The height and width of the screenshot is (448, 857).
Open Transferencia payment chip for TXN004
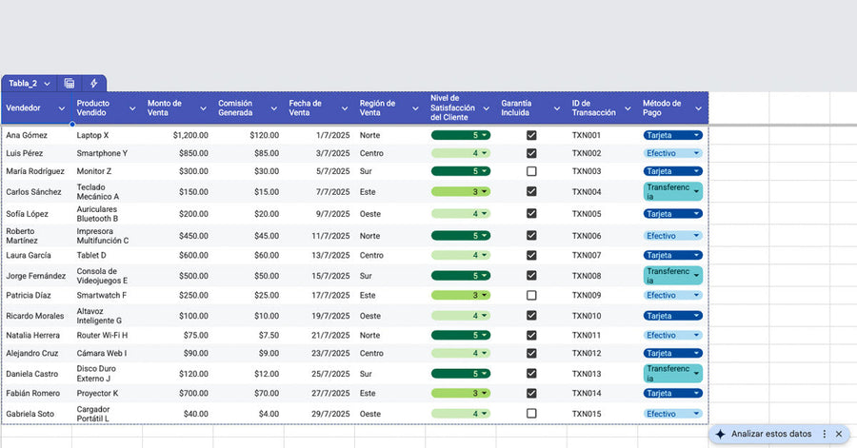(x=673, y=191)
